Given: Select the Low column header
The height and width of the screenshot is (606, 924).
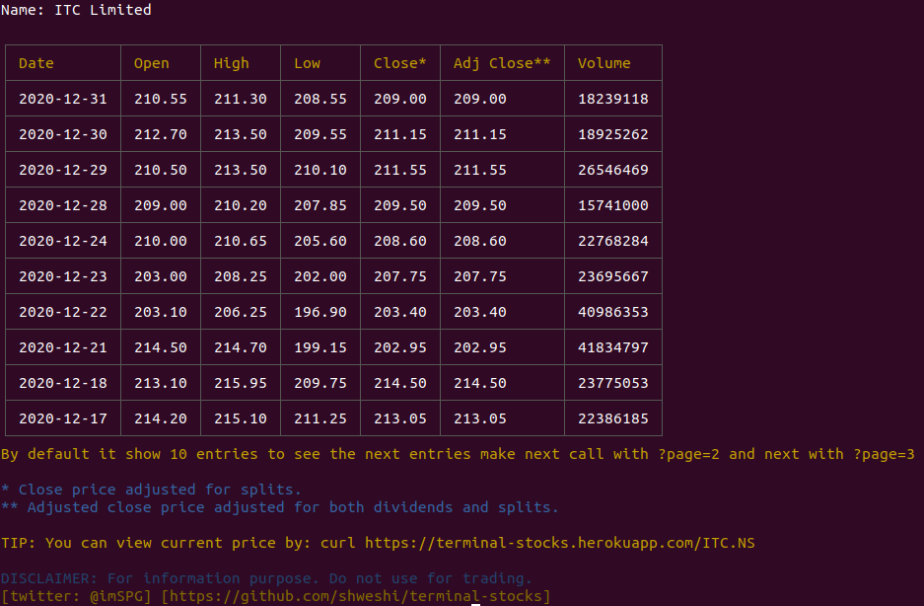Looking at the screenshot, I should point(307,63).
